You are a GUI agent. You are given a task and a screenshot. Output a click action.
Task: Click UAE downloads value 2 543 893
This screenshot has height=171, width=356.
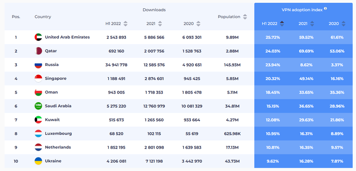coord(116,37)
